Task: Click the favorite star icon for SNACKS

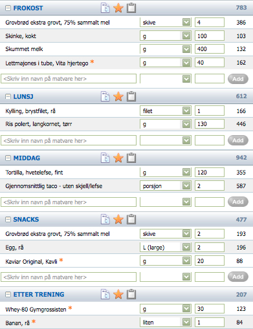Action: (118, 219)
